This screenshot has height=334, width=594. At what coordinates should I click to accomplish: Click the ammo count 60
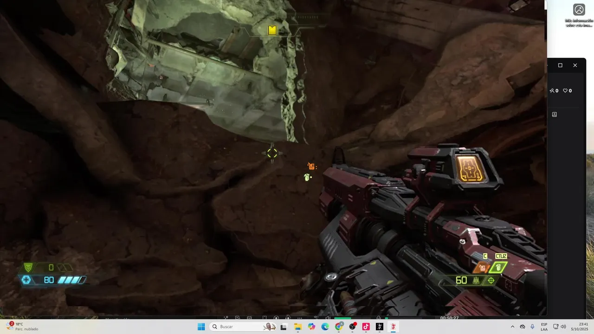pos(461,280)
